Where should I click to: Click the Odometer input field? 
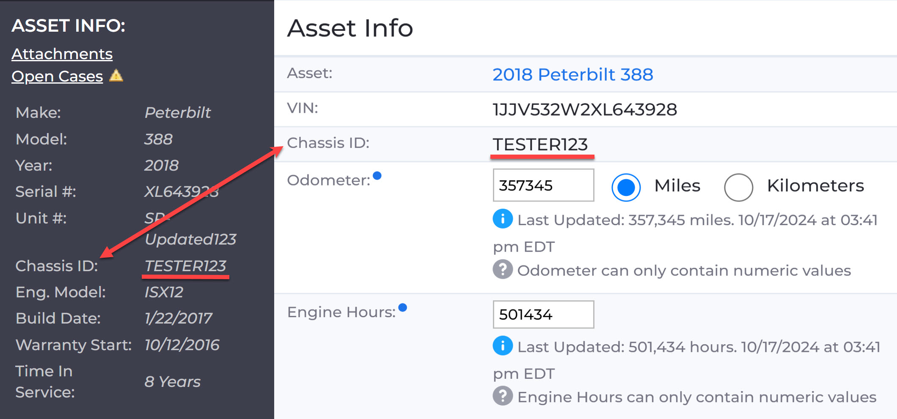point(543,185)
